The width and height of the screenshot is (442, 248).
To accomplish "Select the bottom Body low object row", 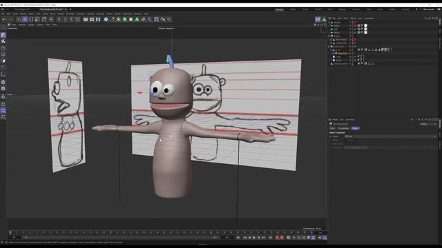I will pyautogui.click(x=340, y=64).
